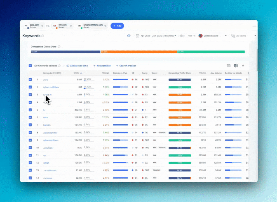
Task: Click the urbanoutfitters.com domain favicon
Action: point(80,26)
